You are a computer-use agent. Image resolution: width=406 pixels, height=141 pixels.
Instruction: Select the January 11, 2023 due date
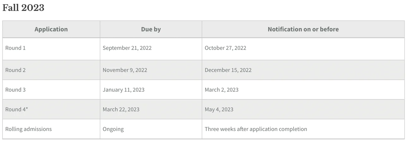pyautogui.click(x=123, y=90)
